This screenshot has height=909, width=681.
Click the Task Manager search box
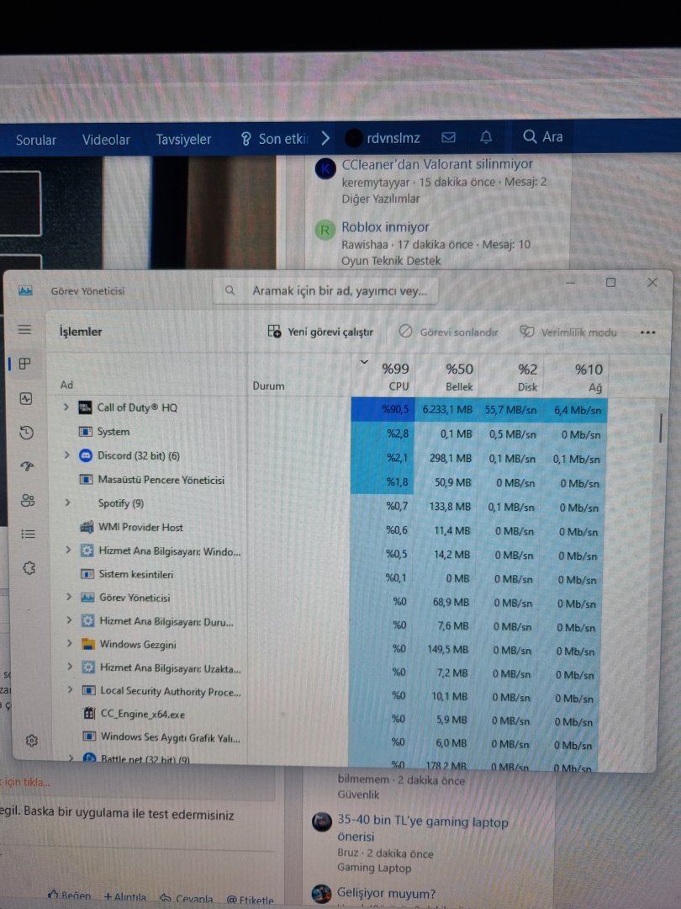click(325, 290)
